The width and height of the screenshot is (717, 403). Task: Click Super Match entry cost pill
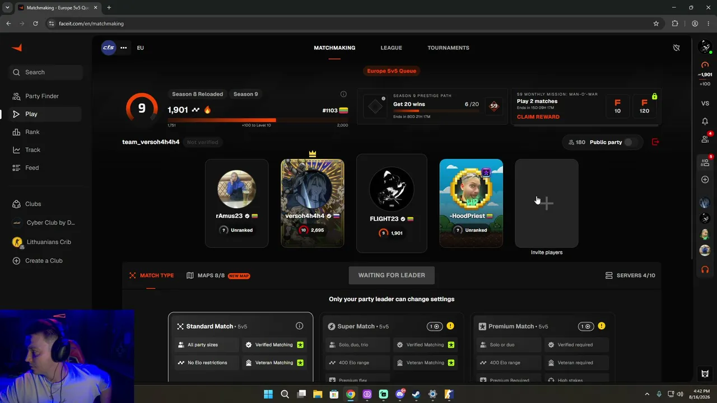pyautogui.click(x=435, y=326)
